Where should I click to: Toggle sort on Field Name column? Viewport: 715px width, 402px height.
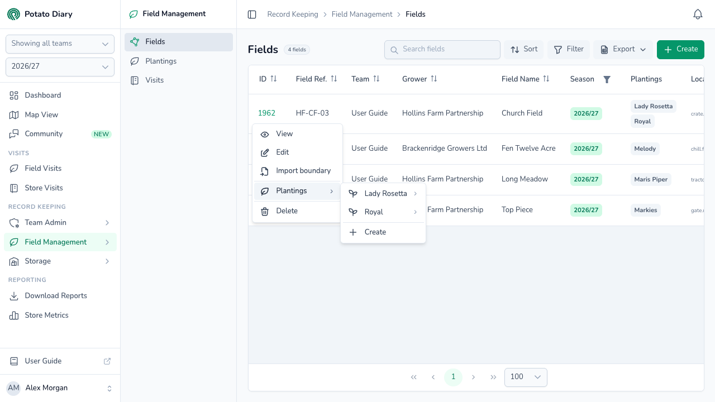[x=546, y=79]
